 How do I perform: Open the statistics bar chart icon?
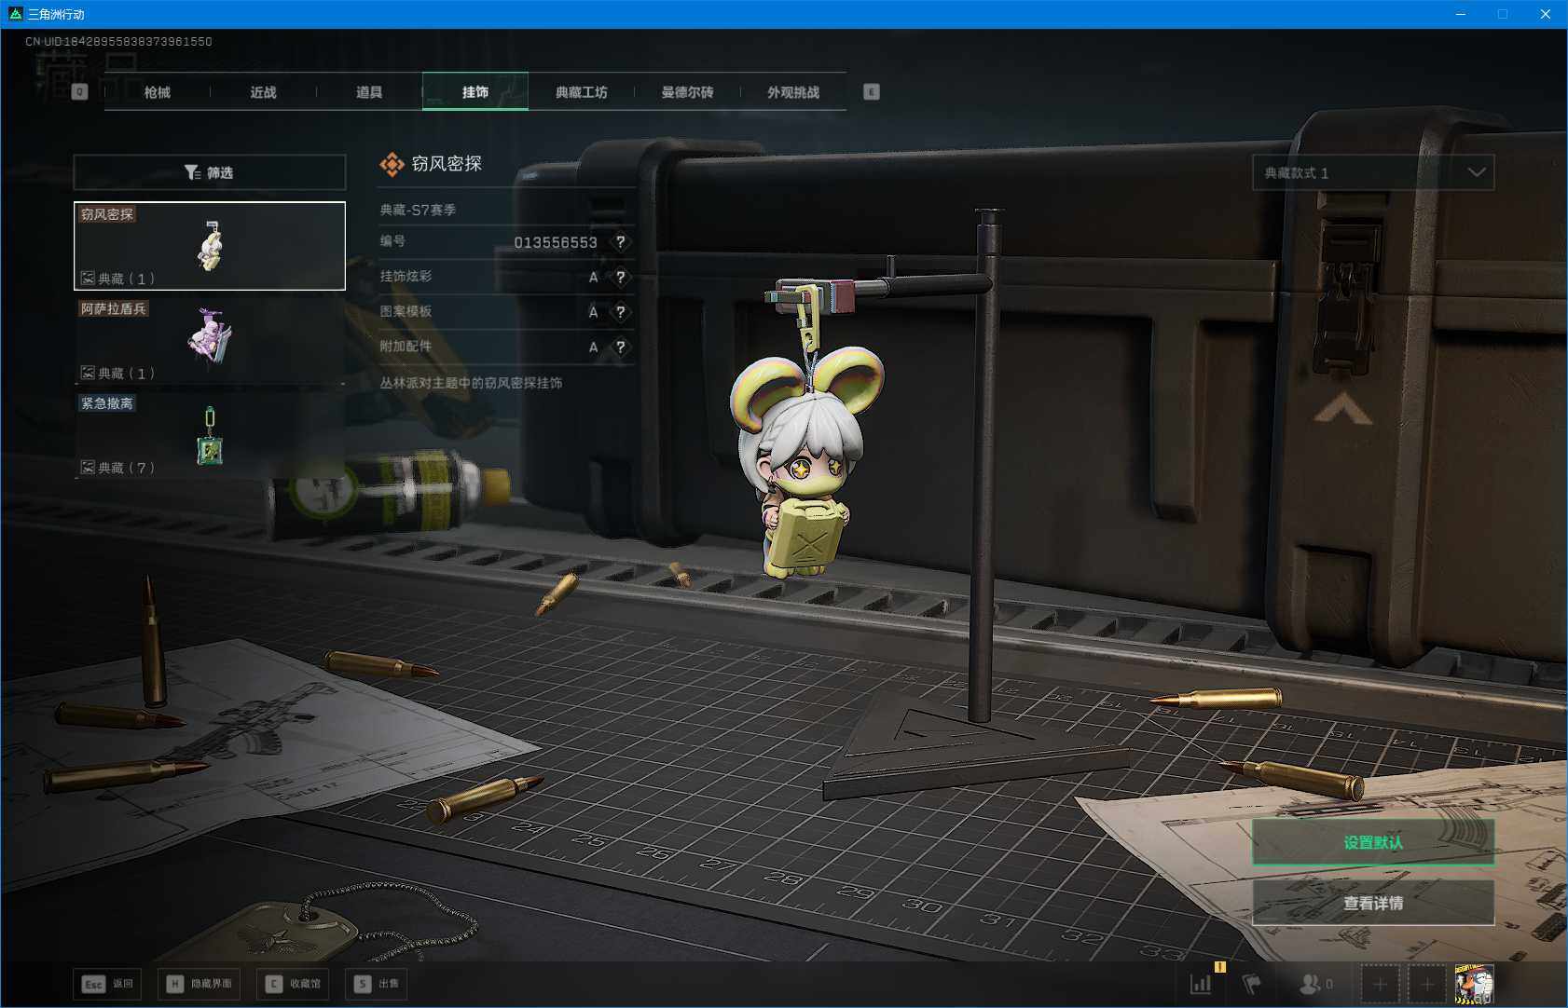pyautogui.click(x=1201, y=984)
